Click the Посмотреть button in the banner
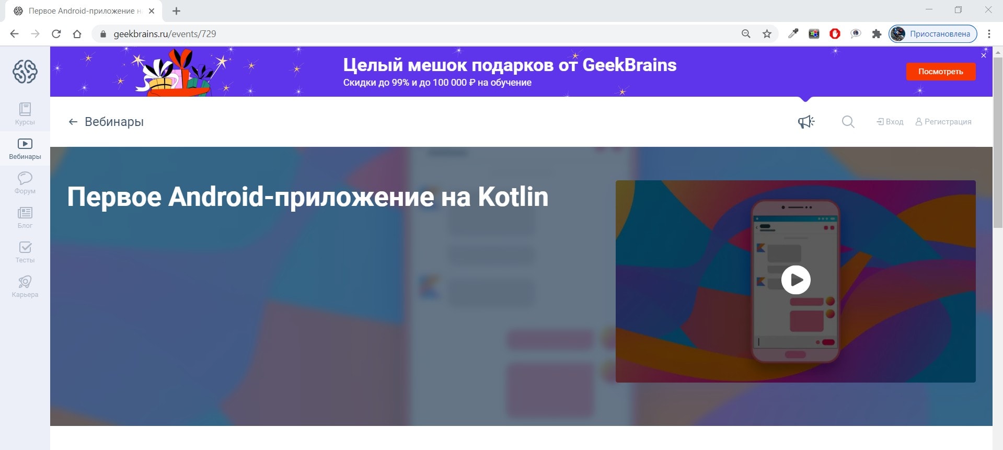The height and width of the screenshot is (450, 1003). point(941,72)
